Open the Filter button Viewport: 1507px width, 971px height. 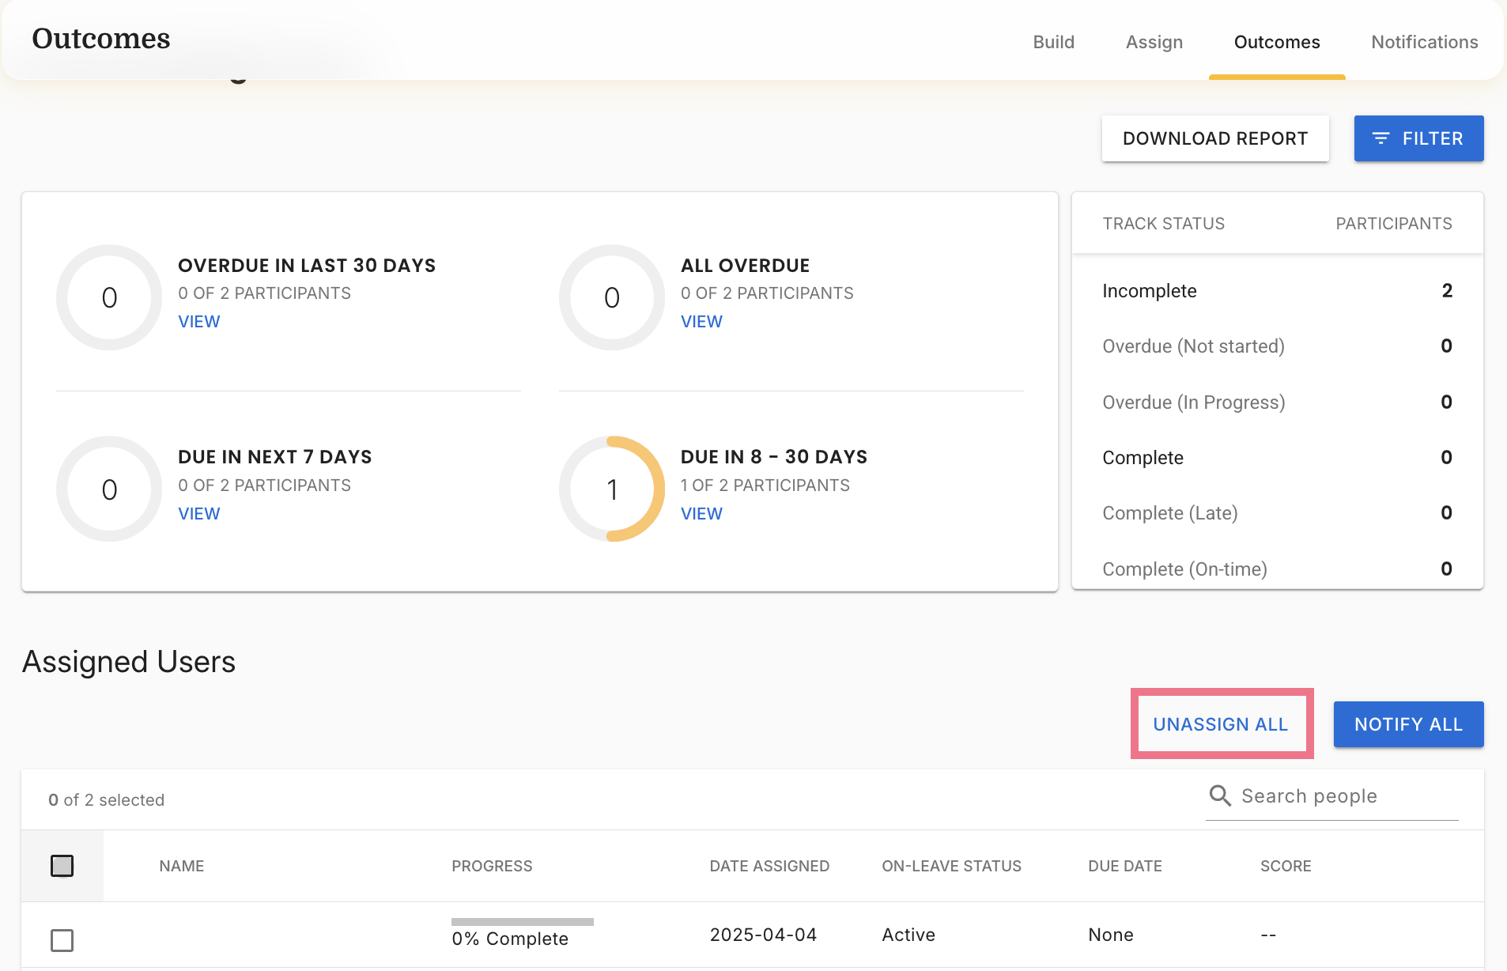(x=1418, y=138)
